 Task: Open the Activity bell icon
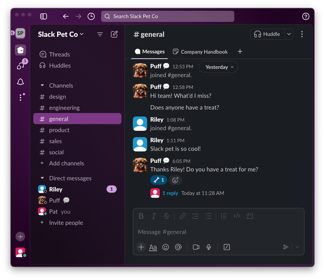tap(20, 82)
